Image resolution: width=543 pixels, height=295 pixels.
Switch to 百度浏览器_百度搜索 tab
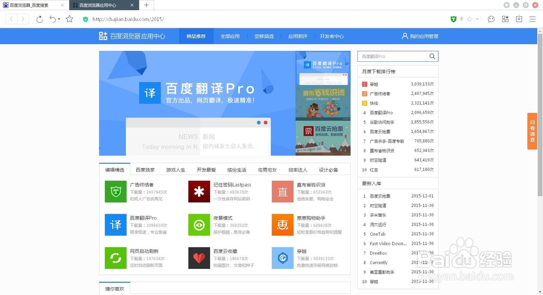(34, 5)
